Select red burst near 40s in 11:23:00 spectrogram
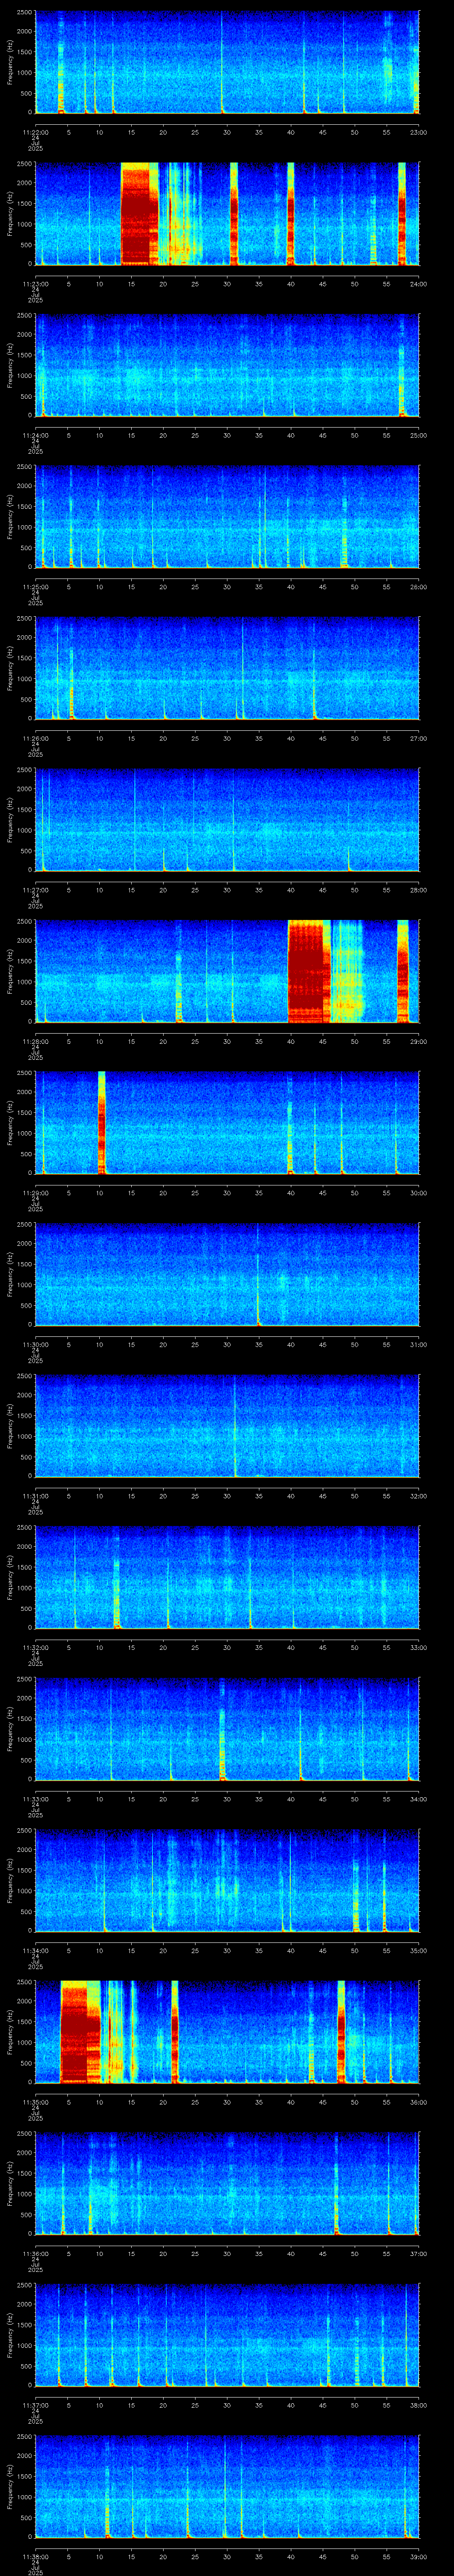The height and width of the screenshot is (2576, 454). (291, 214)
